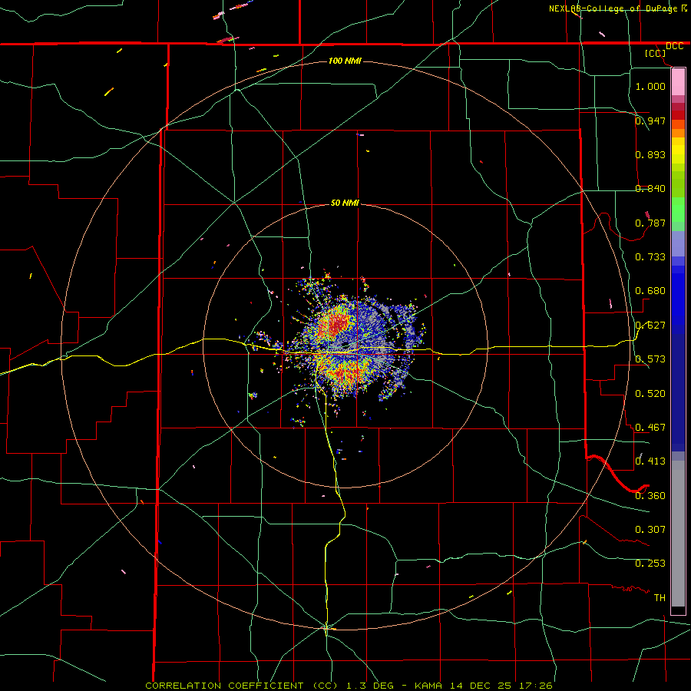Pick the gray swatch on the color bar
This screenshot has width=691, height=691.
(678, 534)
